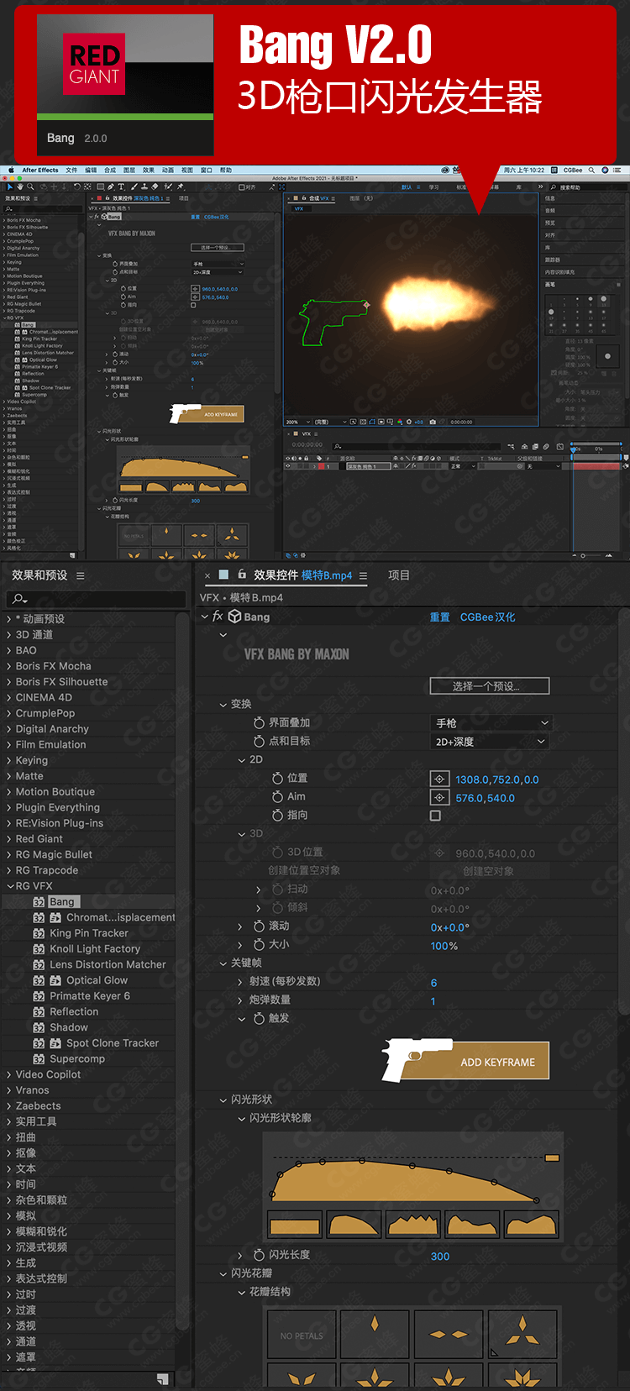This screenshot has width=630, height=1391.
Task: Hide the layer with the timeline eye icon
Action: point(288,466)
